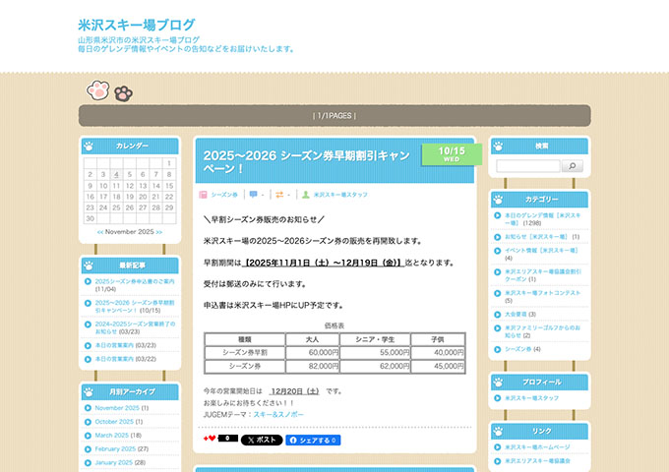Screen dimensions: 669x472
Task: Click the pink category icon beside シーズン券
Action: pos(203,195)
